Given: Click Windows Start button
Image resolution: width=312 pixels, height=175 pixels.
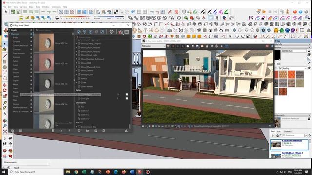Looking at the screenshot, I should [4, 172].
